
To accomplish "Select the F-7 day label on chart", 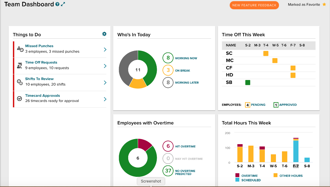I will pyautogui.click(x=296, y=166).
